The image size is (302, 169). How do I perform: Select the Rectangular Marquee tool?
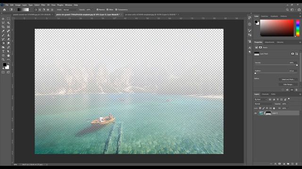(x=8, y=19)
